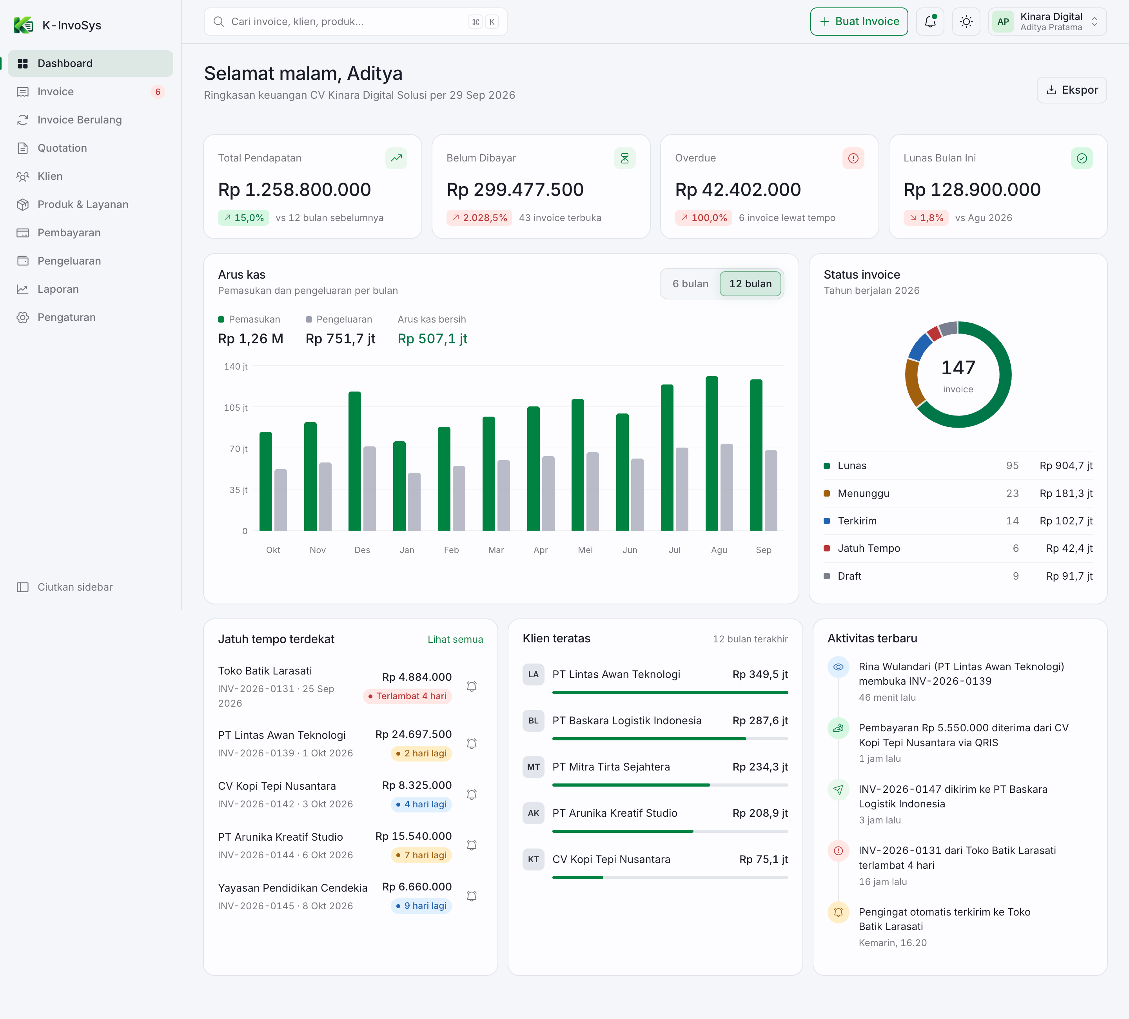Click the K-InvoSys logo icon
1129x1019 pixels.
coord(24,25)
